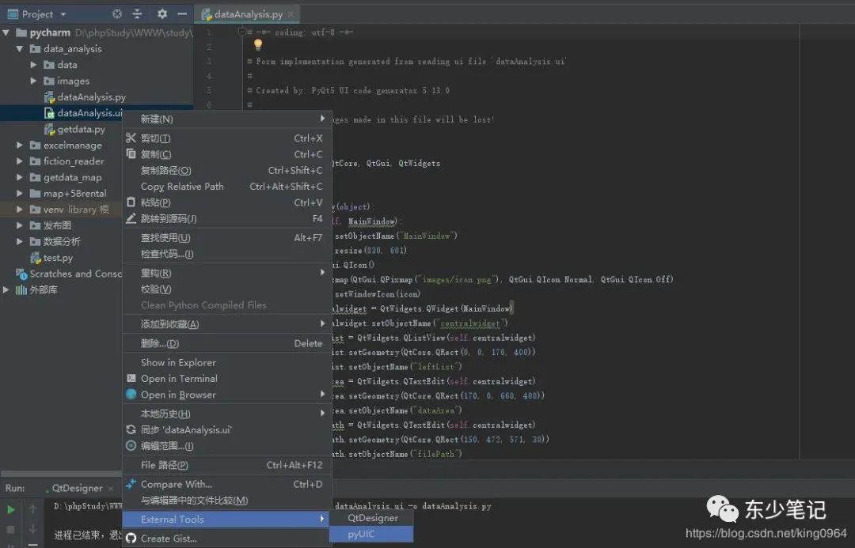Choose 删除...(D) menu entry
The height and width of the screenshot is (548, 855).
coord(227,343)
